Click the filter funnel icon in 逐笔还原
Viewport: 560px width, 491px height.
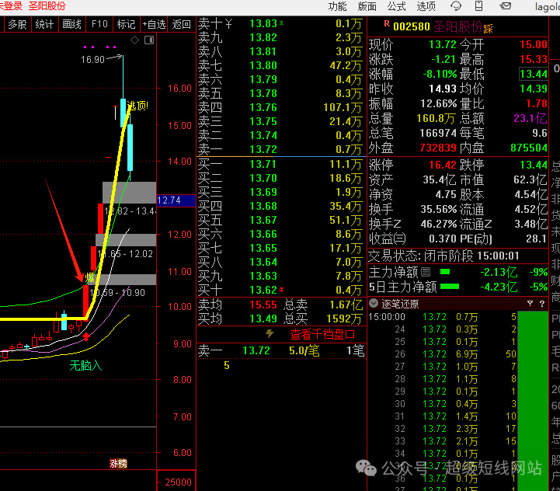click(530, 304)
